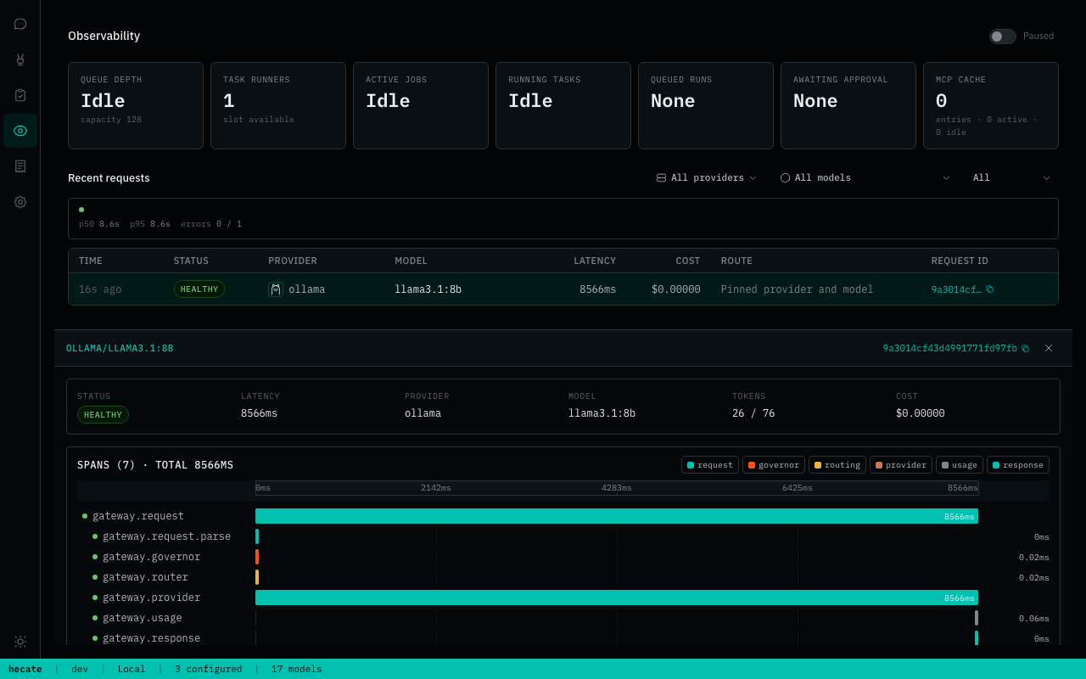Viewport: 1086px width, 679px height.
Task: Open the Queue Depth metric card
Action: [x=136, y=105]
